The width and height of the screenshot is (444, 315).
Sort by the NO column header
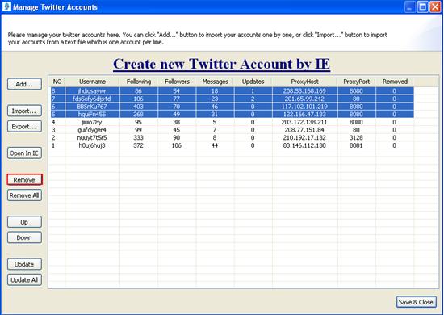[57, 82]
